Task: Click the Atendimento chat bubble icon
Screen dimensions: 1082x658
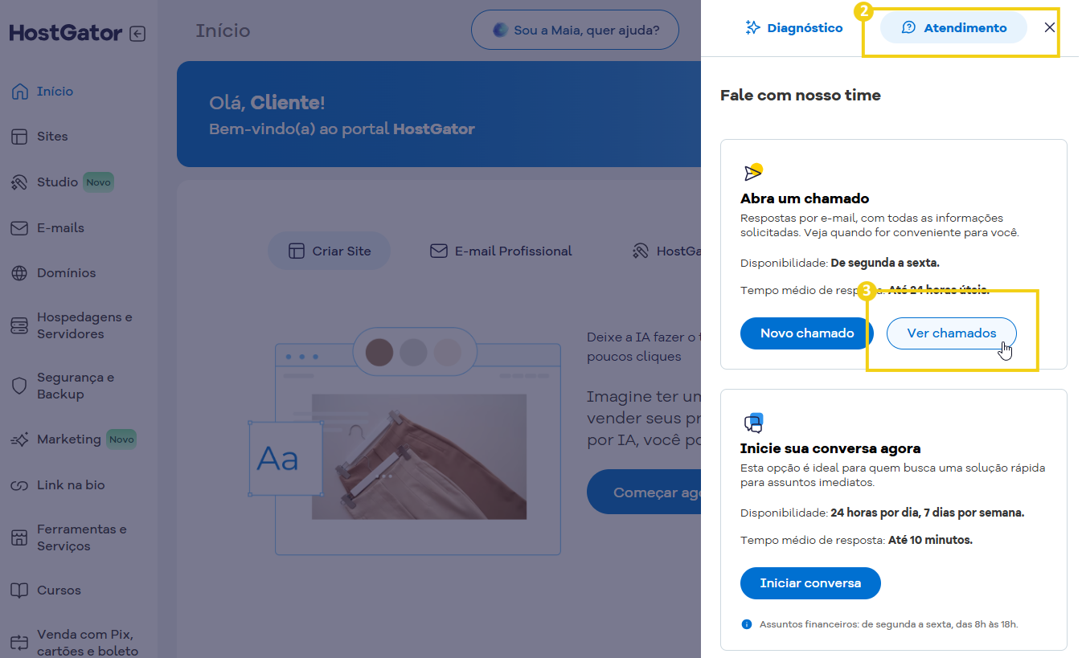Action: pos(908,28)
